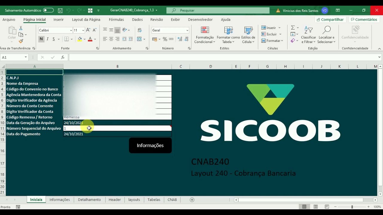This screenshot has height=215, width=383.
Task: Click Center alignment icon
Action: pyautogui.click(x=111, y=39)
